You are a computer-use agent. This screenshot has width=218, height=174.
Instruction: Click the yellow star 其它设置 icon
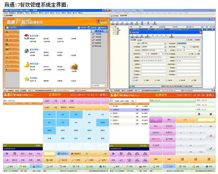click(x=26, y=79)
